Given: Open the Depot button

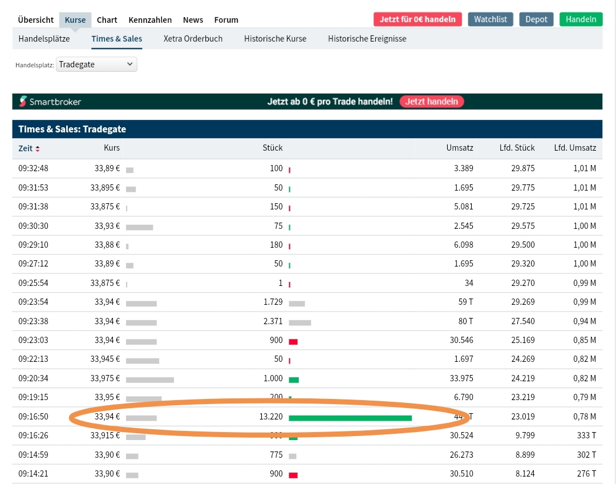Looking at the screenshot, I should (536, 19).
